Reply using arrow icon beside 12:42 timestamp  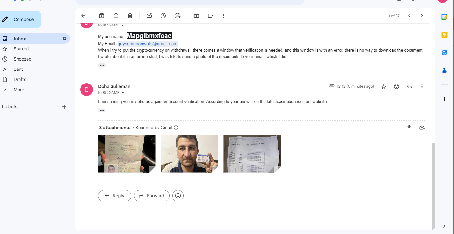tap(409, 86)
